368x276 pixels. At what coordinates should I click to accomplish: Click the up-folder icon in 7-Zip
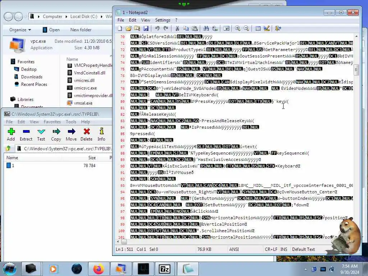[9, 148]
